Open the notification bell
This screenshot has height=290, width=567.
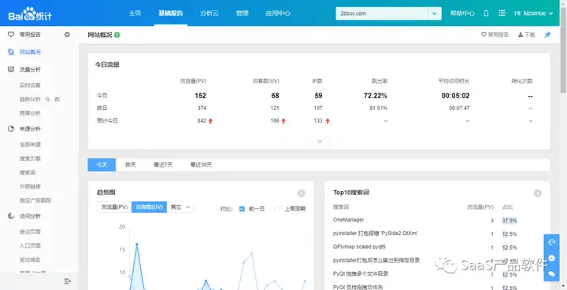click(486, 13)
